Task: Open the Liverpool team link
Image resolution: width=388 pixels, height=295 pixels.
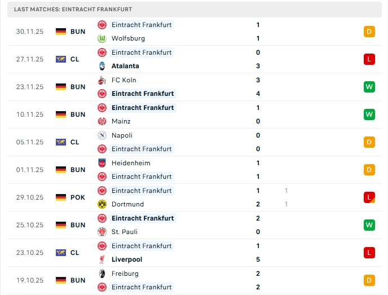Action: [127, 259]
